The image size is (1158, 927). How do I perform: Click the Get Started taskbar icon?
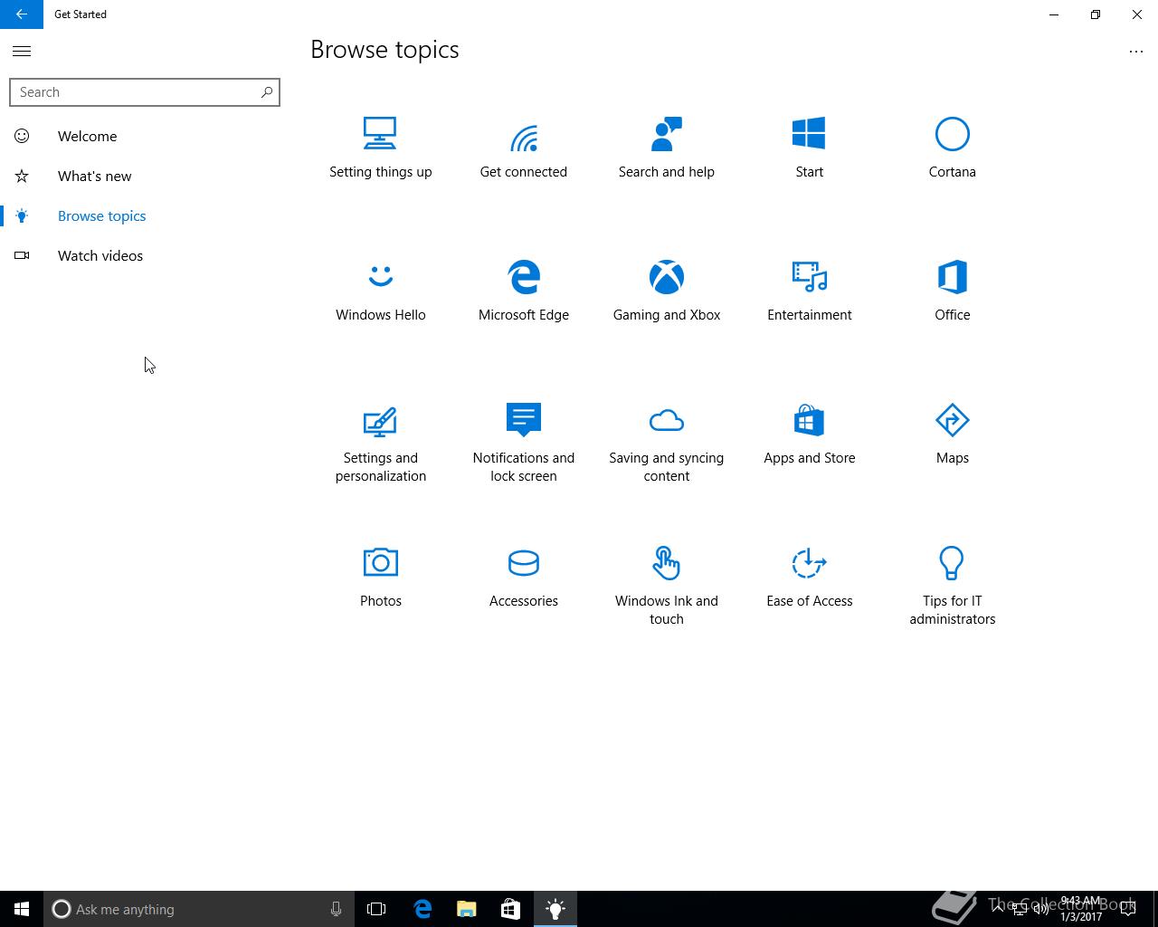(555, 909)
